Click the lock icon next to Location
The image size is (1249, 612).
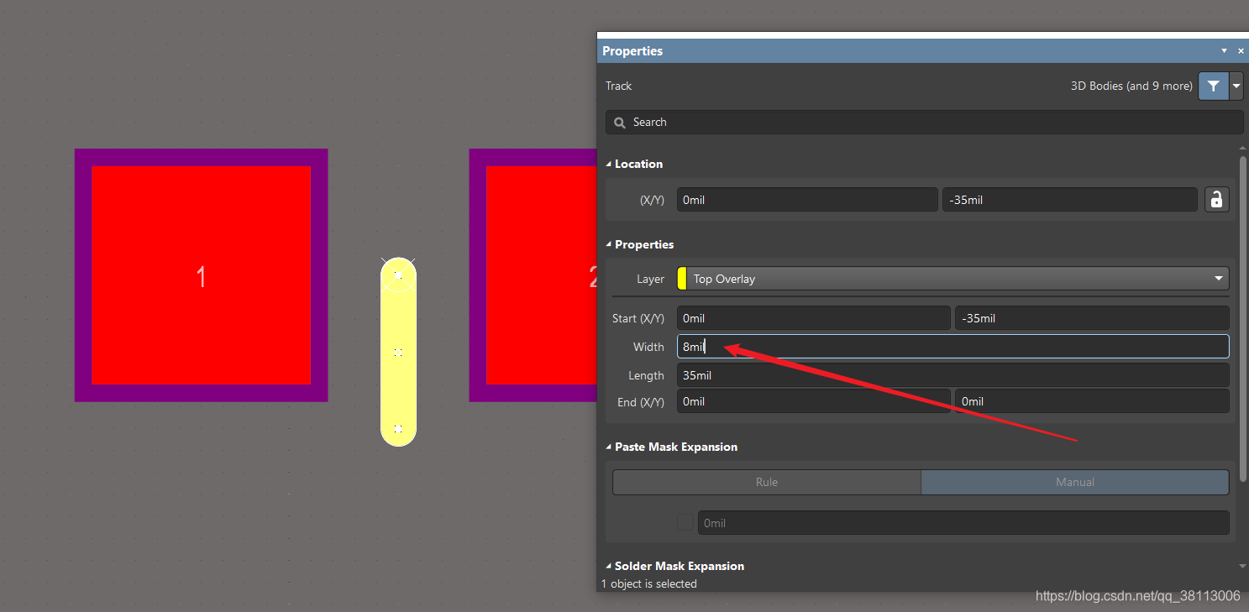tap(1216, 200)
